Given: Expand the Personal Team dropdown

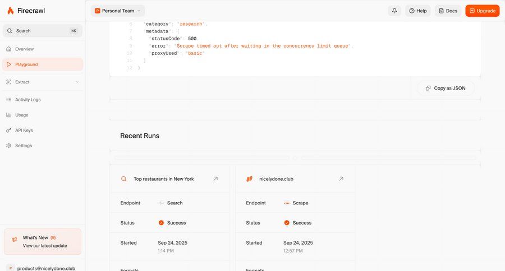Looking at the screenshot, I should [x=118, y=11].
